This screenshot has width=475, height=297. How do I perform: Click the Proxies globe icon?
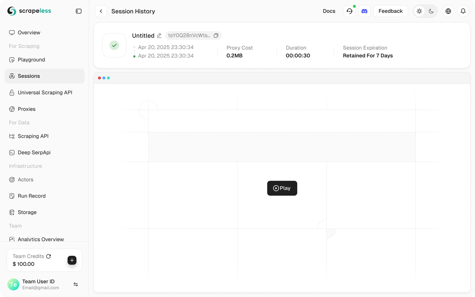(12, 109)
